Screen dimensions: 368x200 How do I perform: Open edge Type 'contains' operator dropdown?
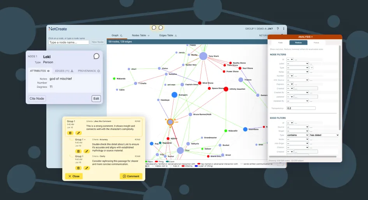tap(298, 135)
